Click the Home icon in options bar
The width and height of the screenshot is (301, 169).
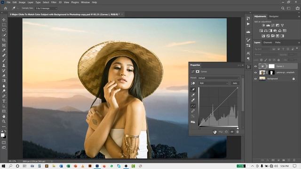click(6, 8)
